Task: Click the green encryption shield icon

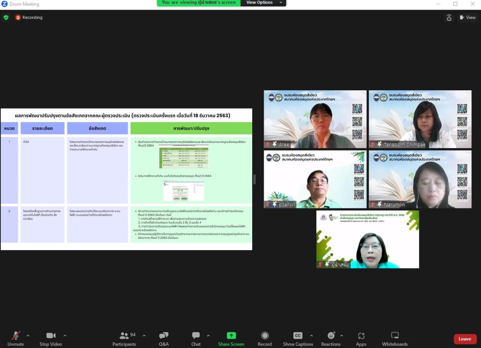Action: [6, 17]
